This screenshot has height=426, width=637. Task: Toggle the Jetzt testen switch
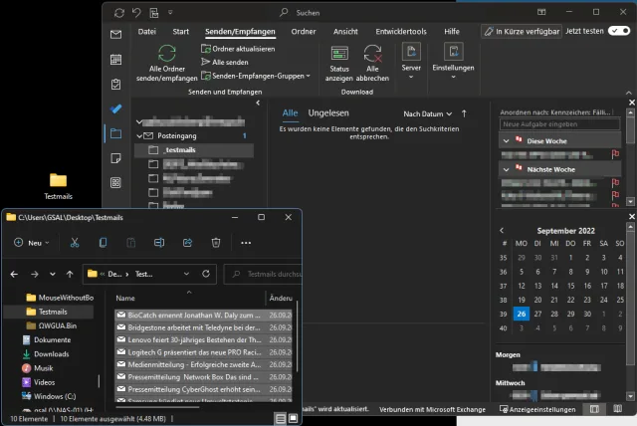[x=619, y=32]
